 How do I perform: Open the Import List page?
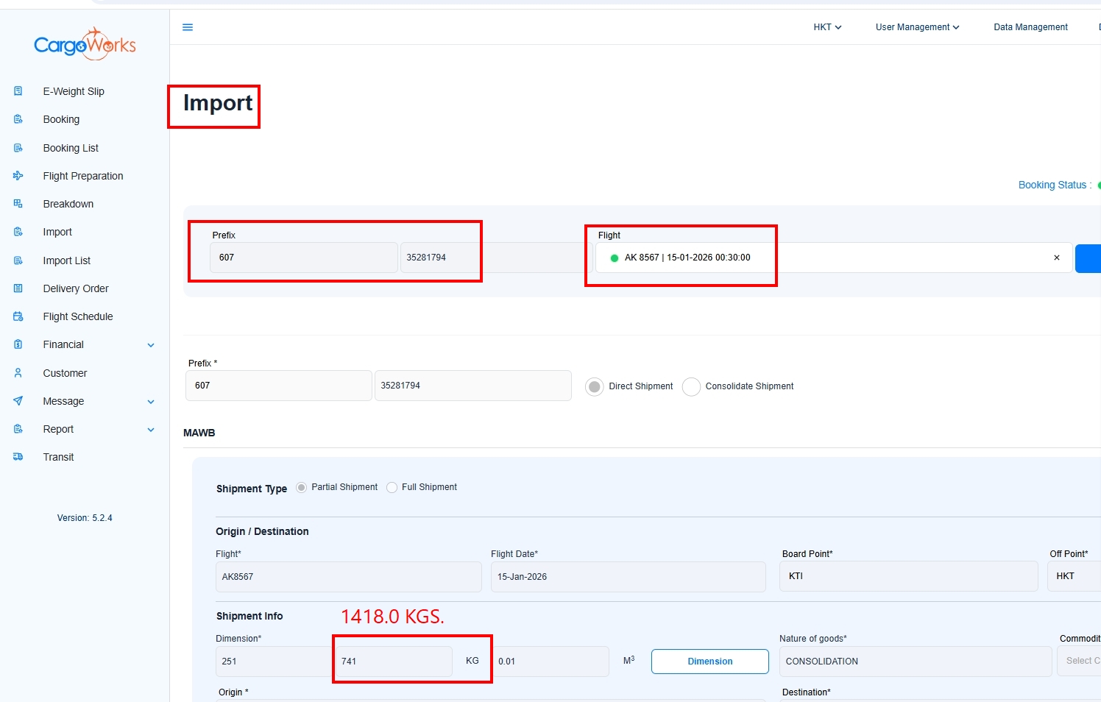pyautogui.click(x=66, y=260)
